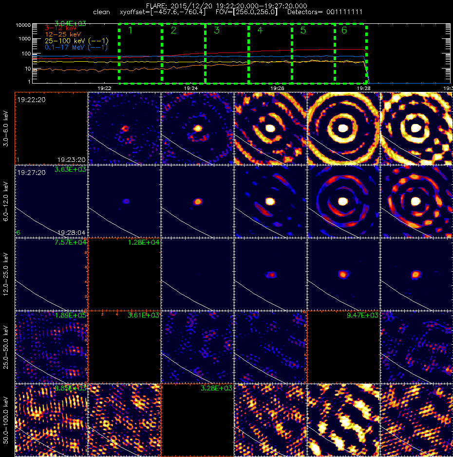Pick interval marker 6 in the light curve
Image resolution: width=453 pixels, height=457 pixels.
point(344,30)
